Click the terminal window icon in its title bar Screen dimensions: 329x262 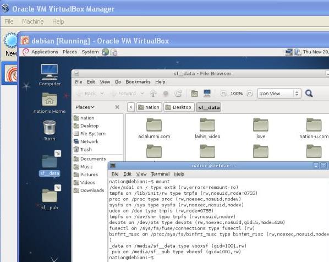tap(113, 166)
